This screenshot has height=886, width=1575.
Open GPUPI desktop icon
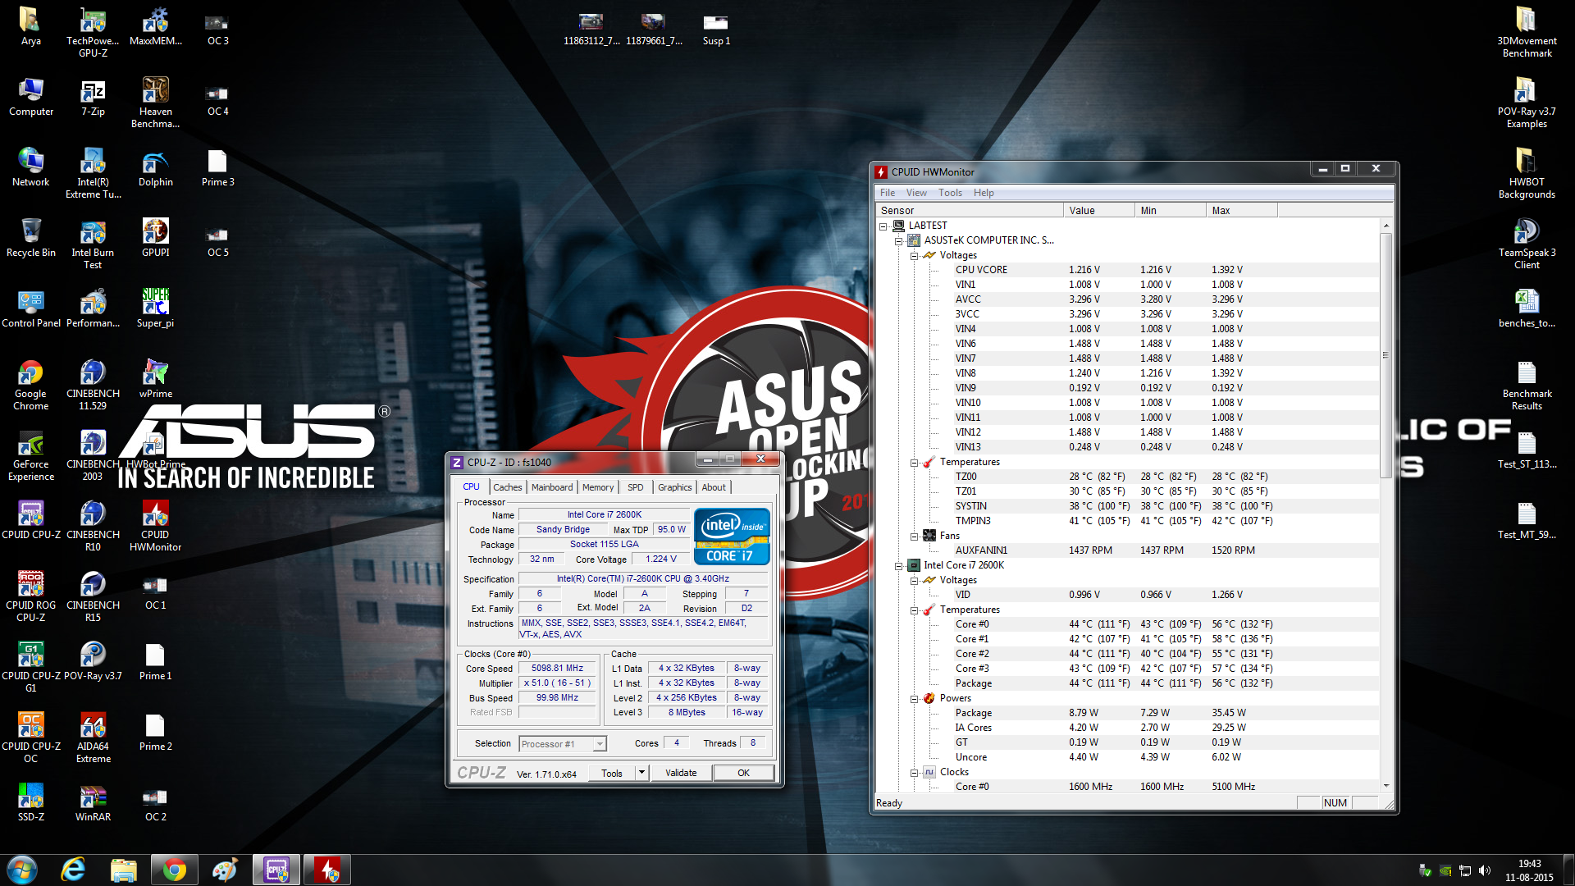(x=155, y=238)
